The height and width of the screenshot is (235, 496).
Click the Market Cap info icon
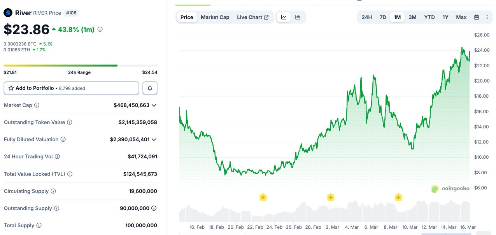(37, 105)
